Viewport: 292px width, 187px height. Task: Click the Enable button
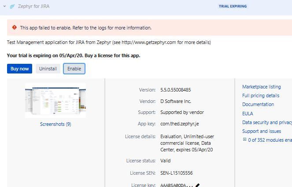[x=74, y=69]
